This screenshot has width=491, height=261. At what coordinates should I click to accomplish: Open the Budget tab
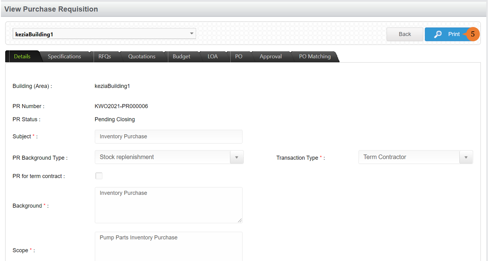point(181,57)
